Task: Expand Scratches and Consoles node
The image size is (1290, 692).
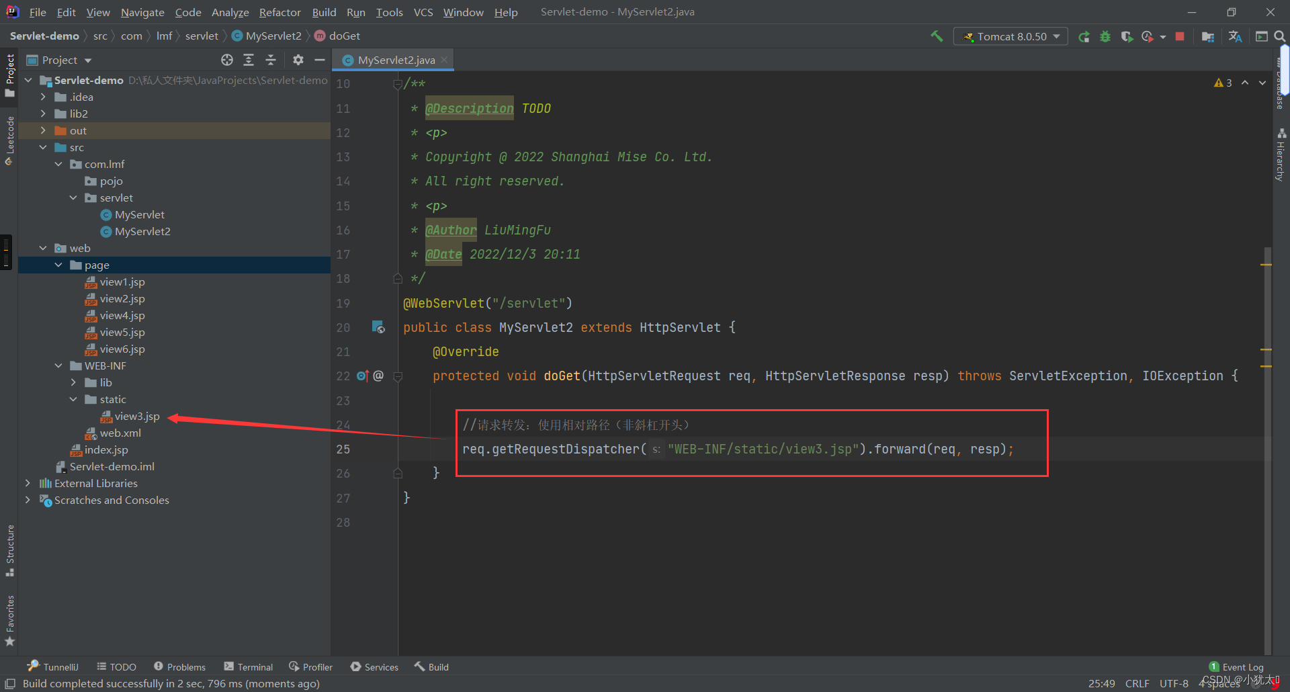Action: coord(28,500)
